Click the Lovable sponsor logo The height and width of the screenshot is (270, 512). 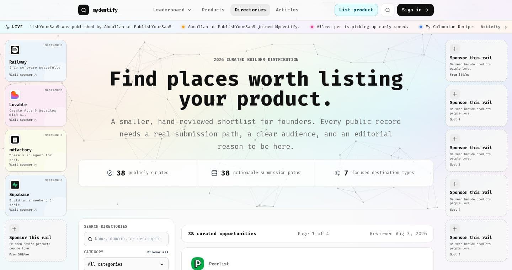click(x=15, y=95)
